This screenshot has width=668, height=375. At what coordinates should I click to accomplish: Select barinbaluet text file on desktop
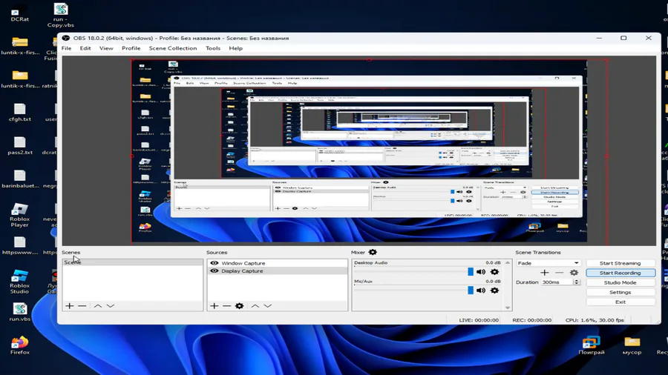pos(19,179)
